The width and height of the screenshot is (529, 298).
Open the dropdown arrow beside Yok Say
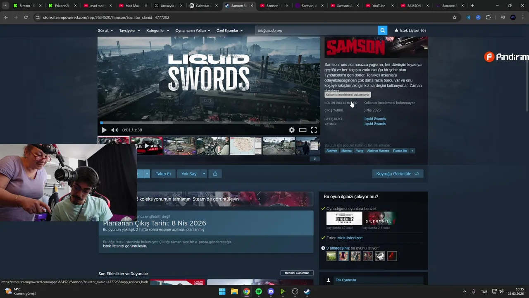click(204, 174)
